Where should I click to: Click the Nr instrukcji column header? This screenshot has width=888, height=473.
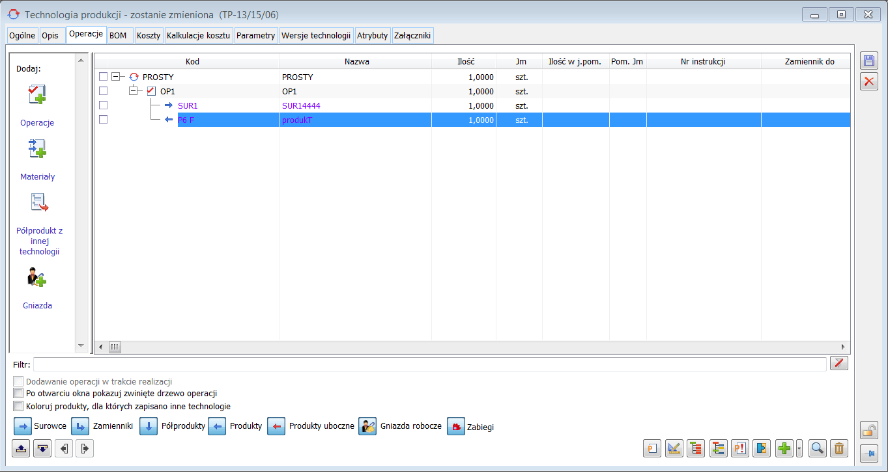click(704, 62)
